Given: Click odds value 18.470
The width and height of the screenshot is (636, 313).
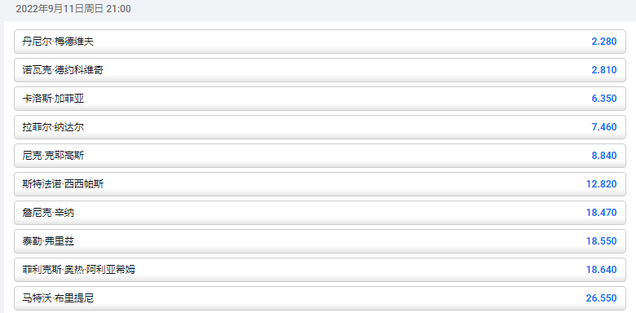Looking at the screenshot, I should coord(602,213).
